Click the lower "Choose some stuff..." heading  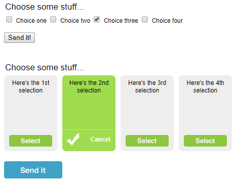pyautogui.click(x=45, y=67)
